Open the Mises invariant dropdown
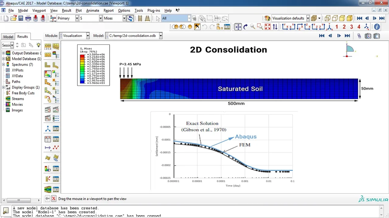The height and width of the screenshot is (218, 389). 124,18
